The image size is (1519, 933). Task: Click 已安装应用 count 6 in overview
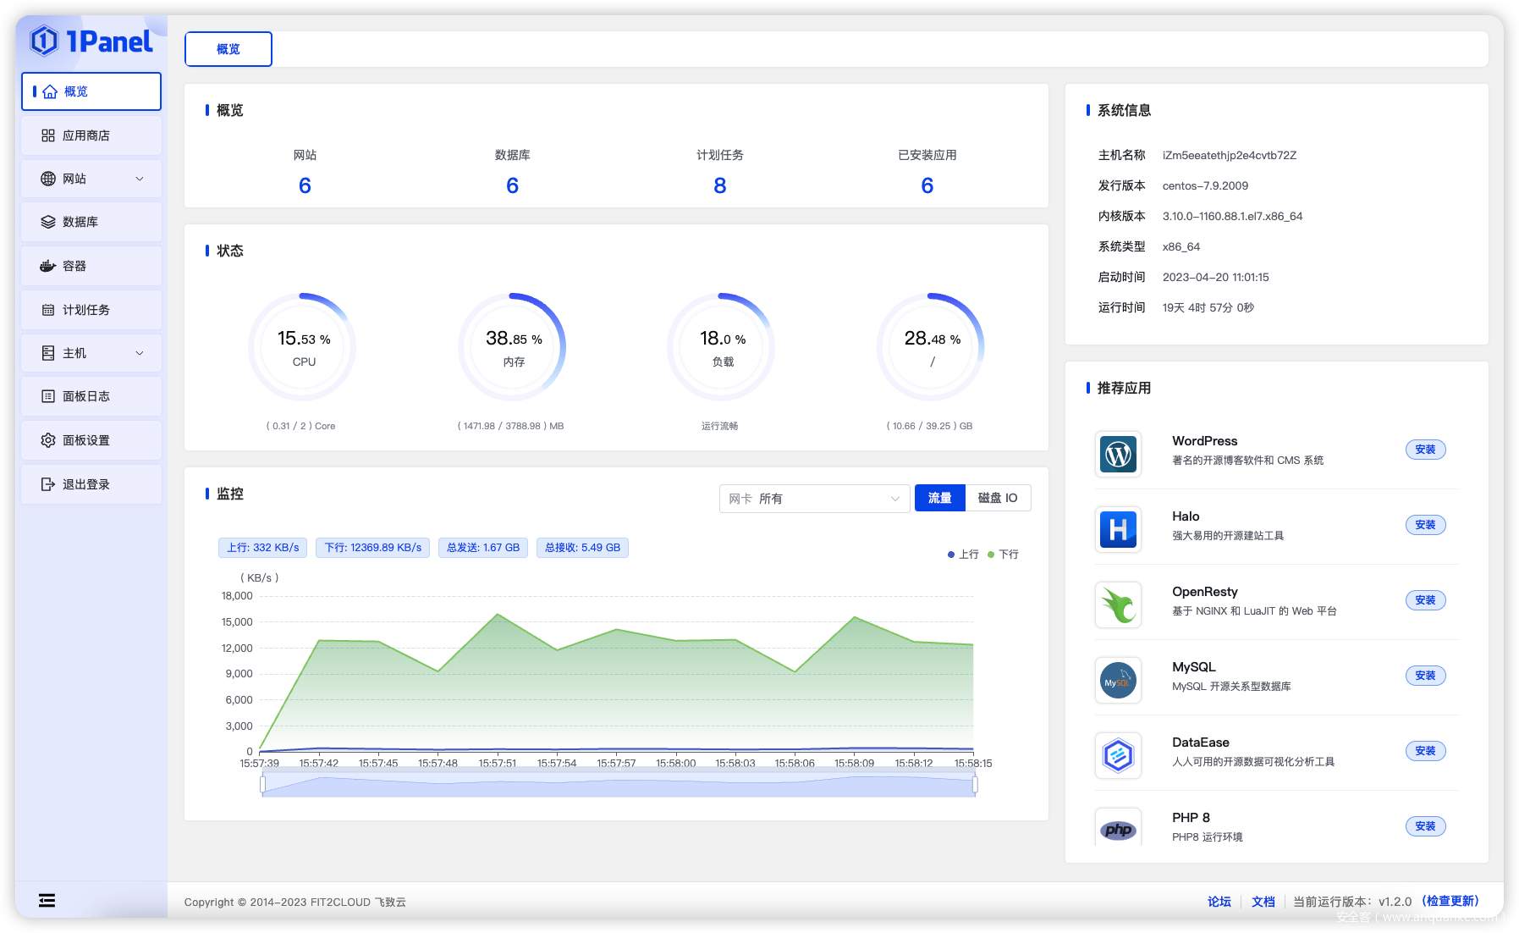tap(927, 185)
